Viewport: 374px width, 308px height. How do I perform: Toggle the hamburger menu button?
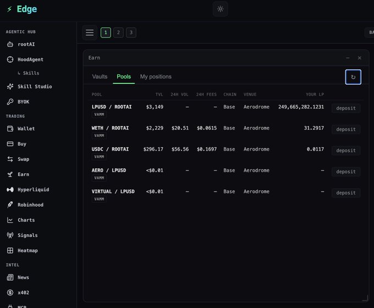pos(90,32)
